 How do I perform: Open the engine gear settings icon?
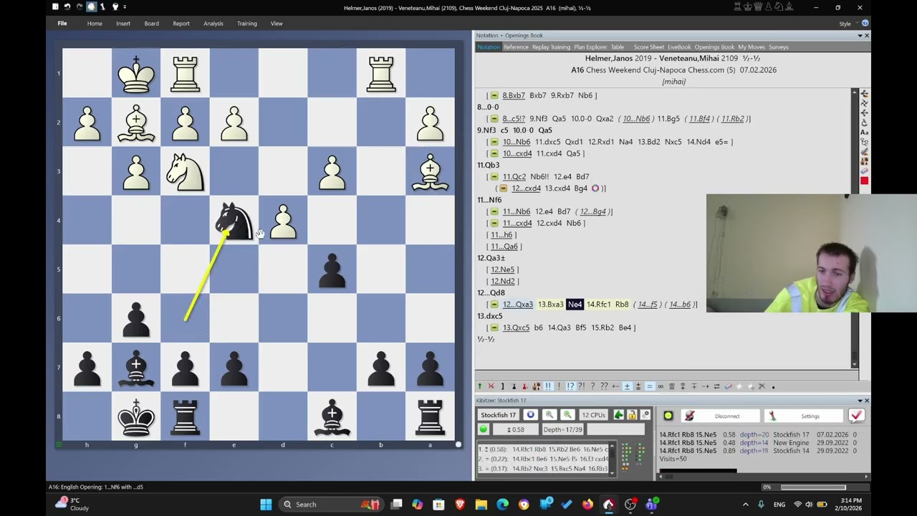click(645, 415)
